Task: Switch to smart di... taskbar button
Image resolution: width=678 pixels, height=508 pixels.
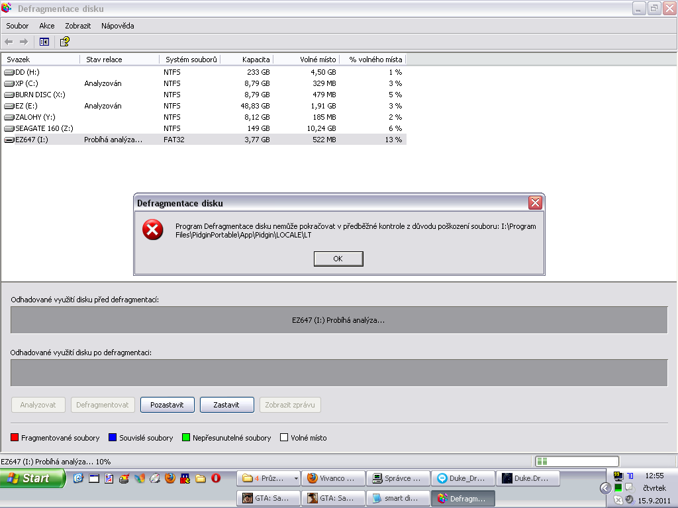Action: click(398, 498)
